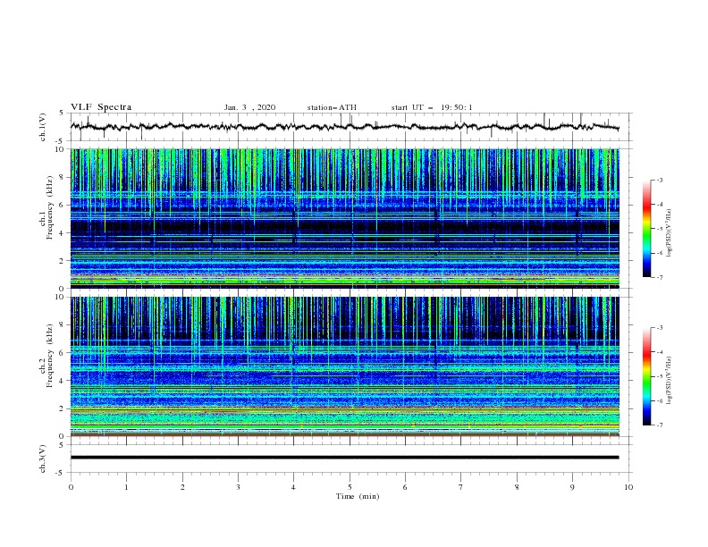
Task: Click the lower color bar "log(PSD)(V²/Hz)" label
Action: [670, 381]
